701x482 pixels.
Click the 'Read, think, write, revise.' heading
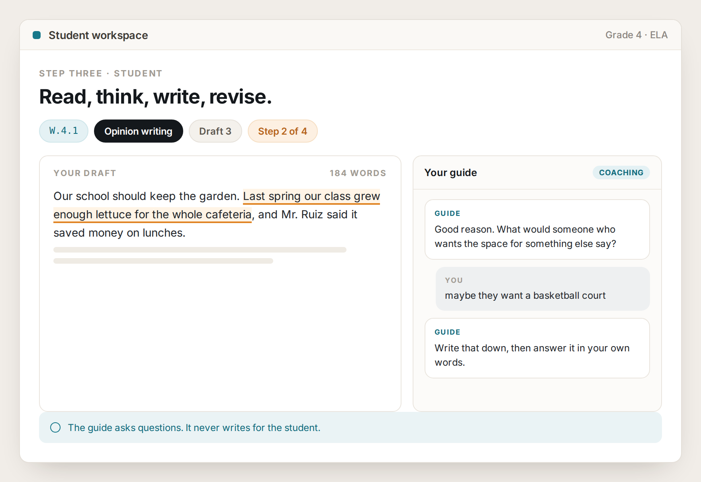click(155, 97)
